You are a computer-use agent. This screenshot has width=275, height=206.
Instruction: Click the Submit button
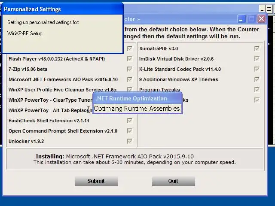coord(96,181)
